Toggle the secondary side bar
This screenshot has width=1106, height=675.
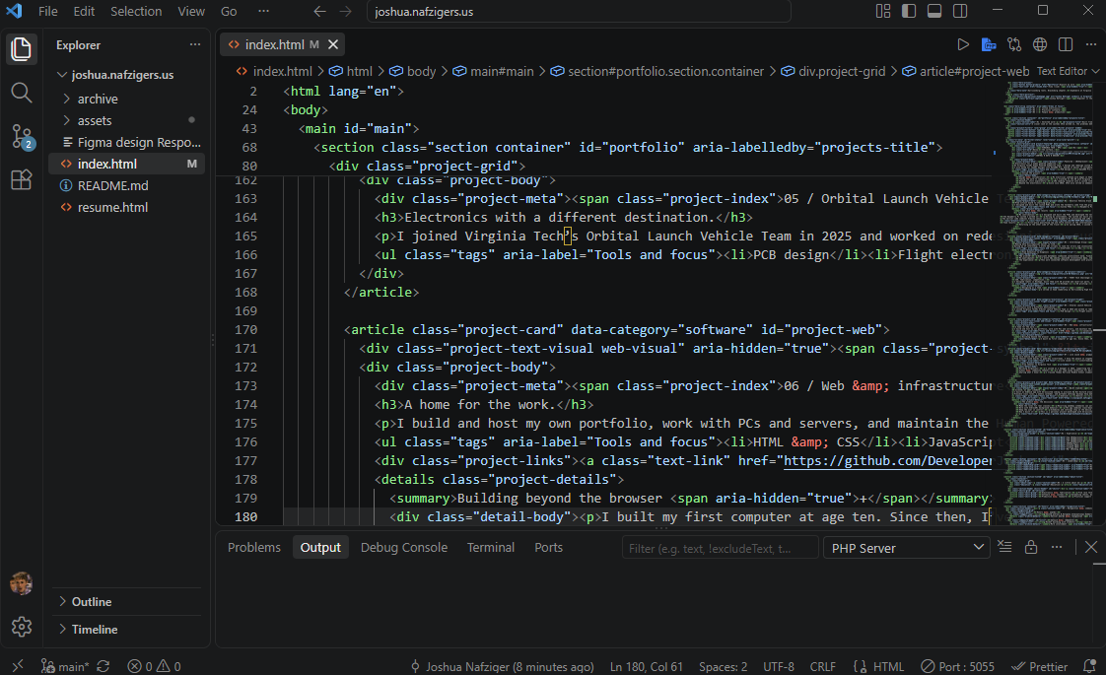(960, 11)
